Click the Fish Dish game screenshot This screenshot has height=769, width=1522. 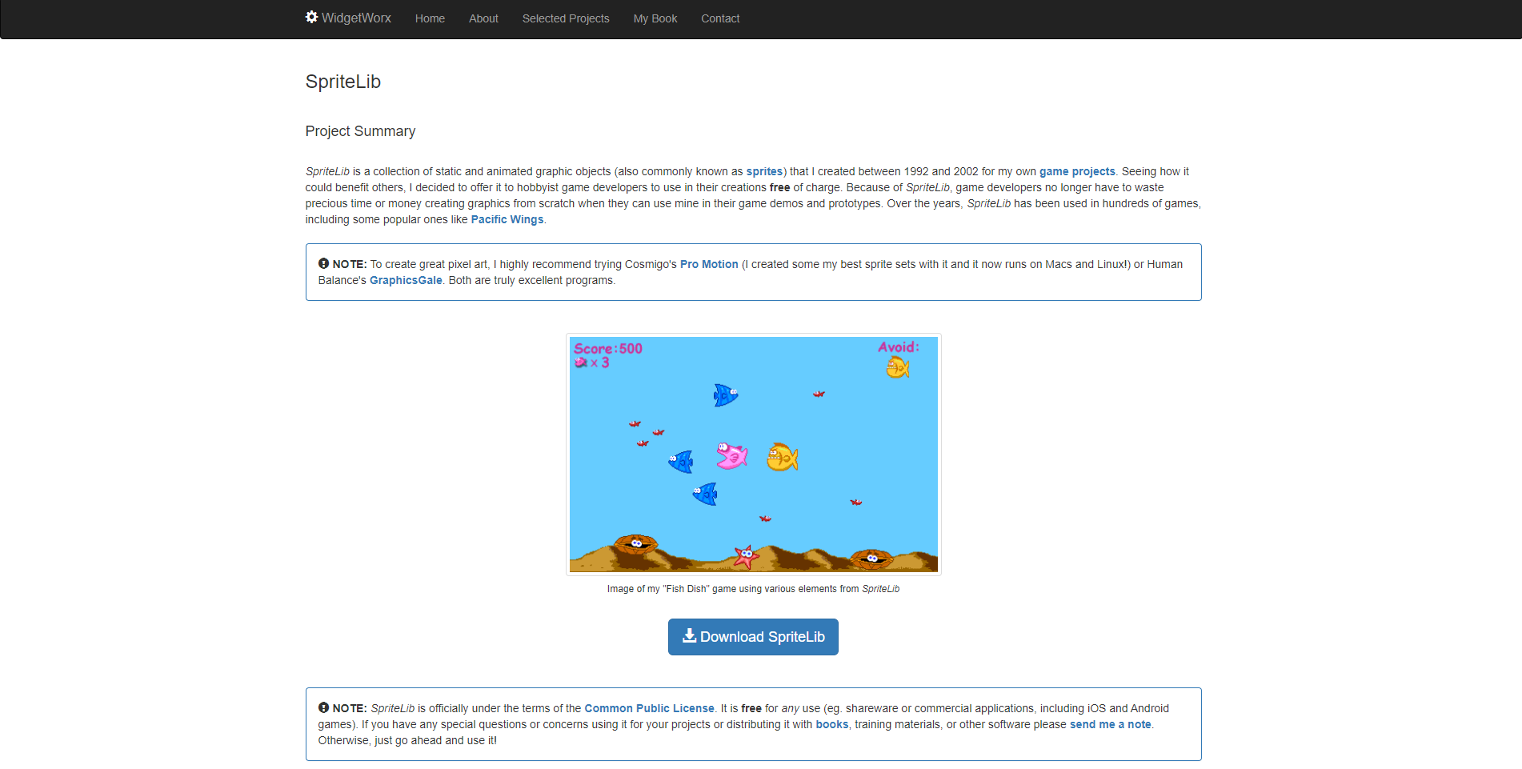[753, 455]
